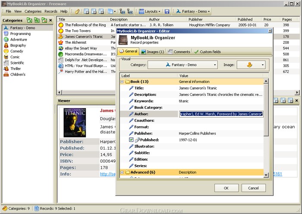Click the pencil icon beside Publisher field
Viewport: 302px width, 214px height.
(131, 133)
